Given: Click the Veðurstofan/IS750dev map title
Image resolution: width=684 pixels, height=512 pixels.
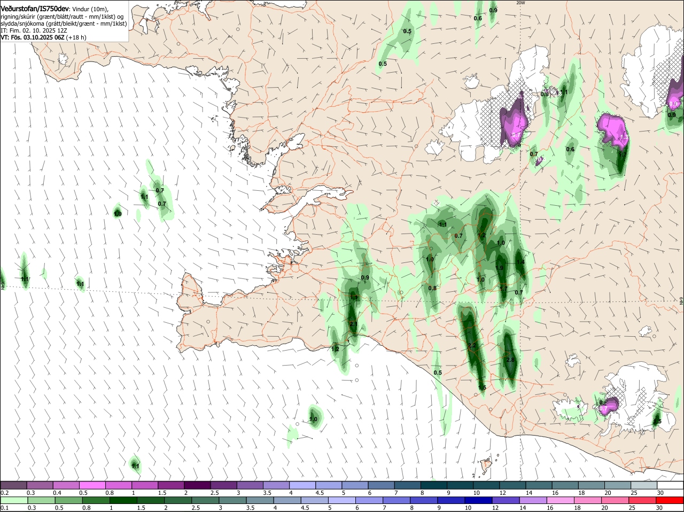Looking at the screenshot, I should pos(34,9).
